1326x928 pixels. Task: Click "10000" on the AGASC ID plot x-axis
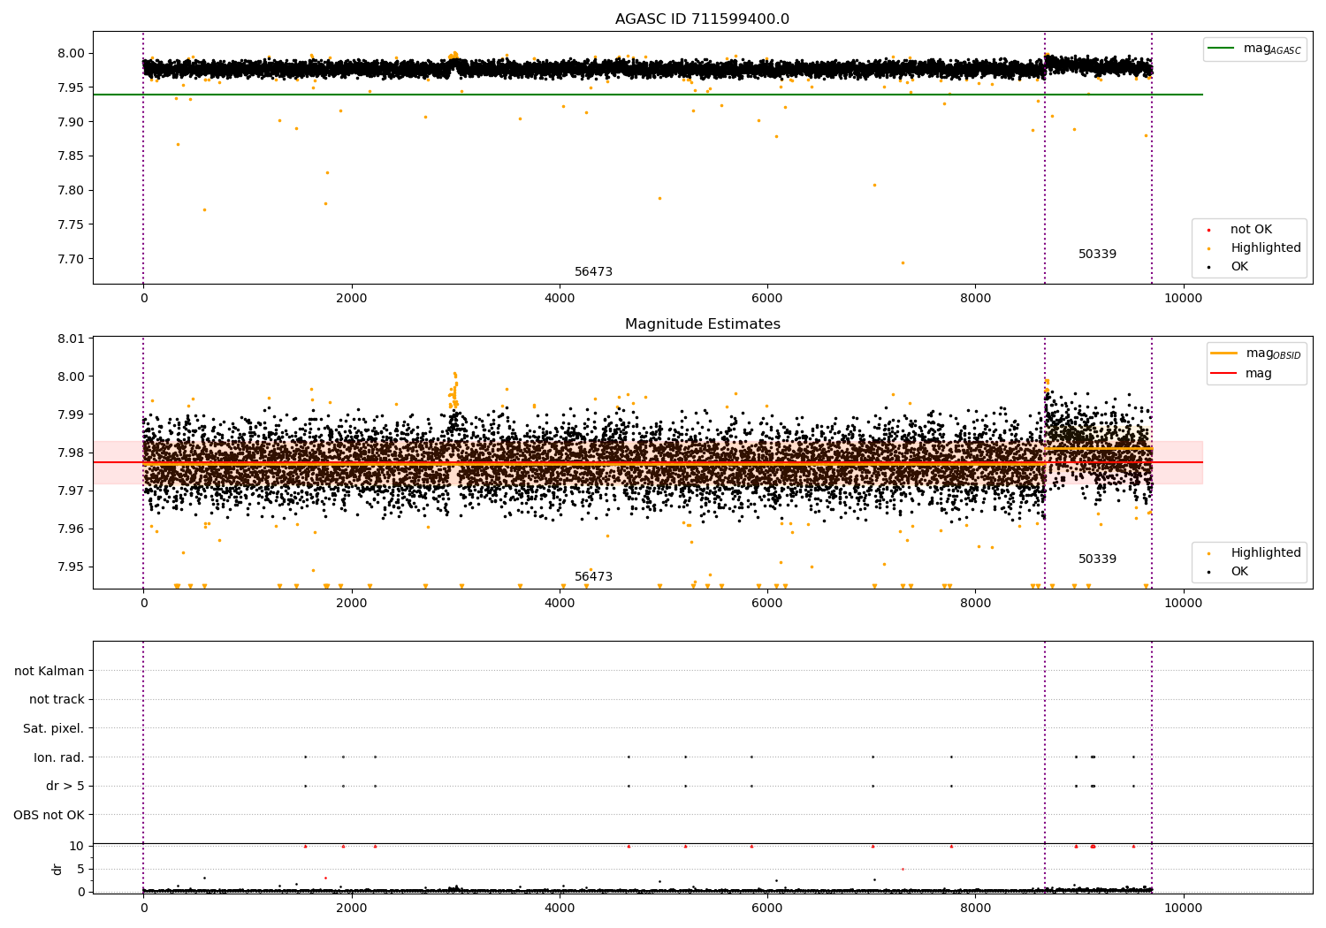[1183, 299]
